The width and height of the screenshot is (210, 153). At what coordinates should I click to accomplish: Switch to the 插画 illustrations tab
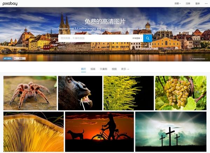tap(93, 69)
